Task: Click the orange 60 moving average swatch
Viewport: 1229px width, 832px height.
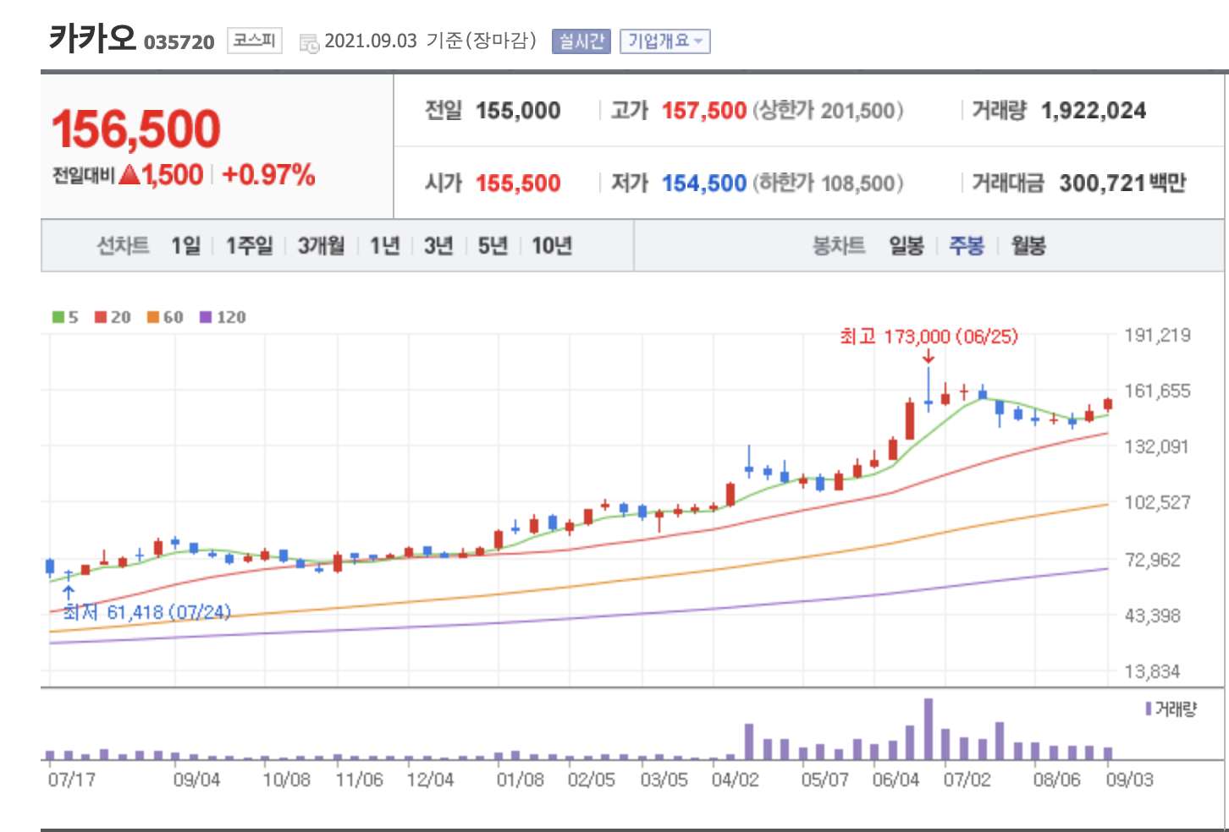Action: [153, 317]
